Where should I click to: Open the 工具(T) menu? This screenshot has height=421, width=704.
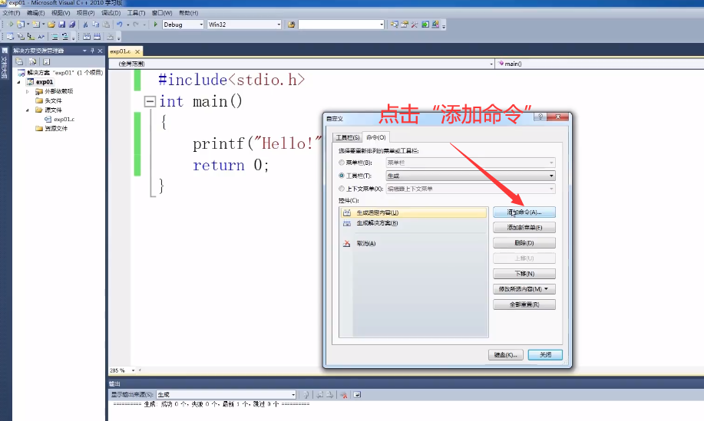click(x=136, y=13)
